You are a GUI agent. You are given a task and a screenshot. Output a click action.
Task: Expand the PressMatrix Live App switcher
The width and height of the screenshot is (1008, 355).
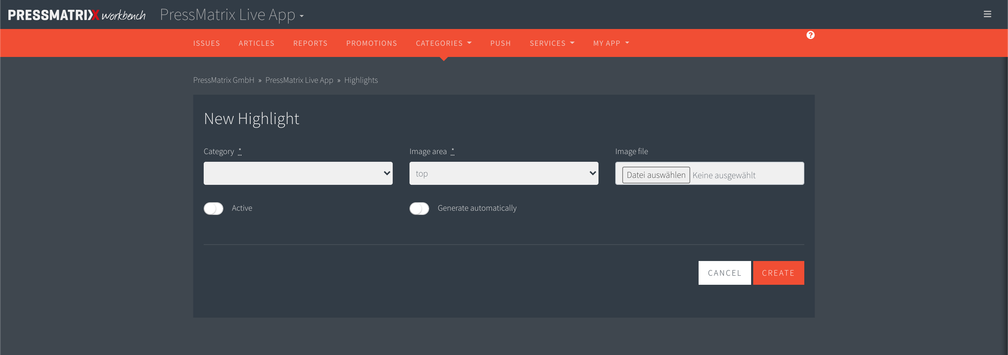click(x=232, y=15)
